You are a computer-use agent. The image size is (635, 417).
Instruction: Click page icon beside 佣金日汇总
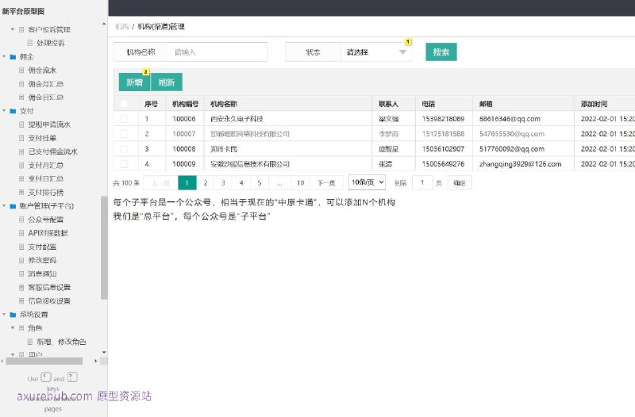click(x=21, y=98)
